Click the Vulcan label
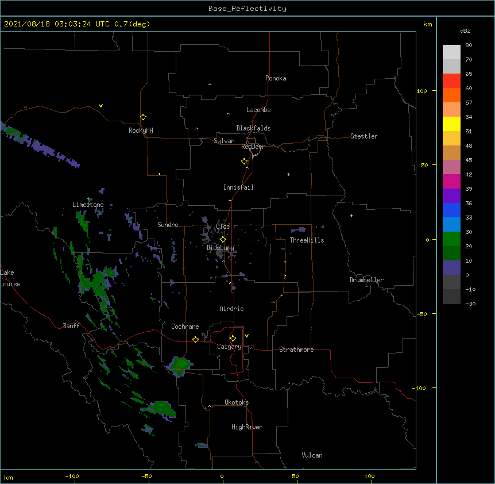Screen dimensions: 495x484 tap(312, 455)
